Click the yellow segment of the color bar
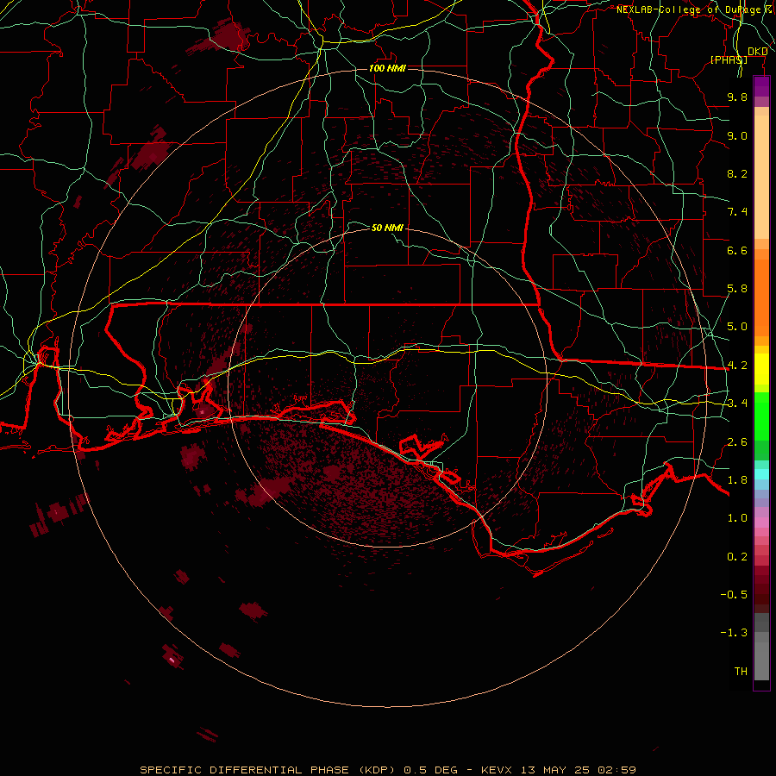 (x=761, y=369)
